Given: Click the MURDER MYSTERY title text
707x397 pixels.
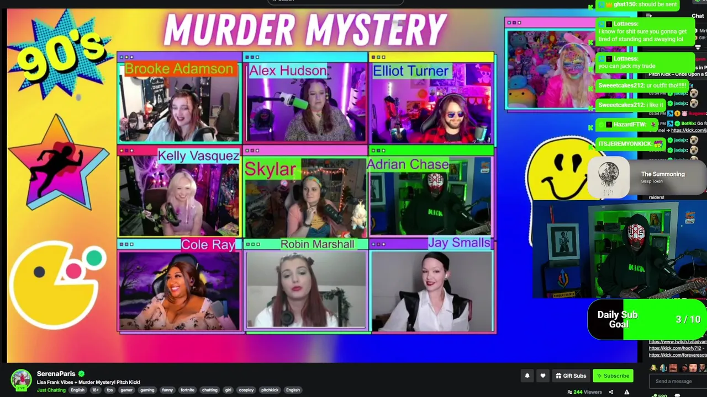Looking at the screenshot, I should (305, 29).
